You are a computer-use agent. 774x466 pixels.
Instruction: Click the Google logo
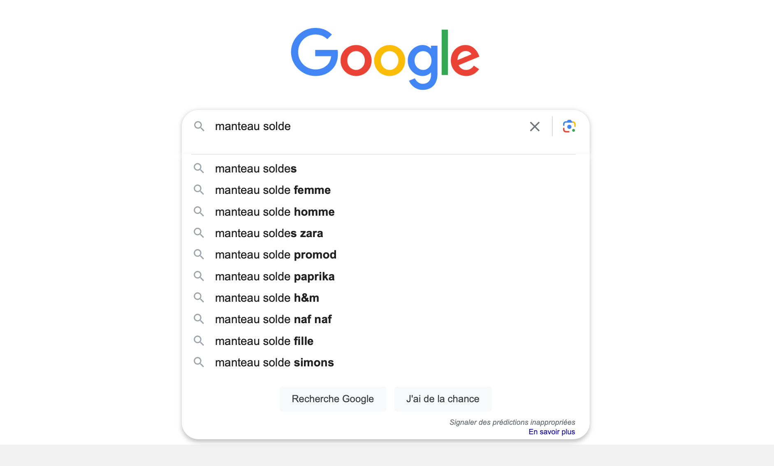[385, 58]
